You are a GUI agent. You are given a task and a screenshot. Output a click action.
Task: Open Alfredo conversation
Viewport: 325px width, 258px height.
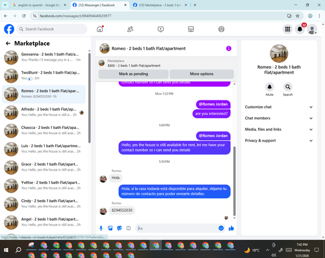44,112
